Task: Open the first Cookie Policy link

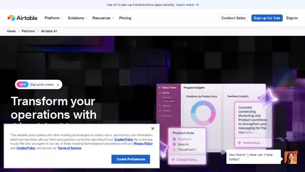Action: [124, 139]
